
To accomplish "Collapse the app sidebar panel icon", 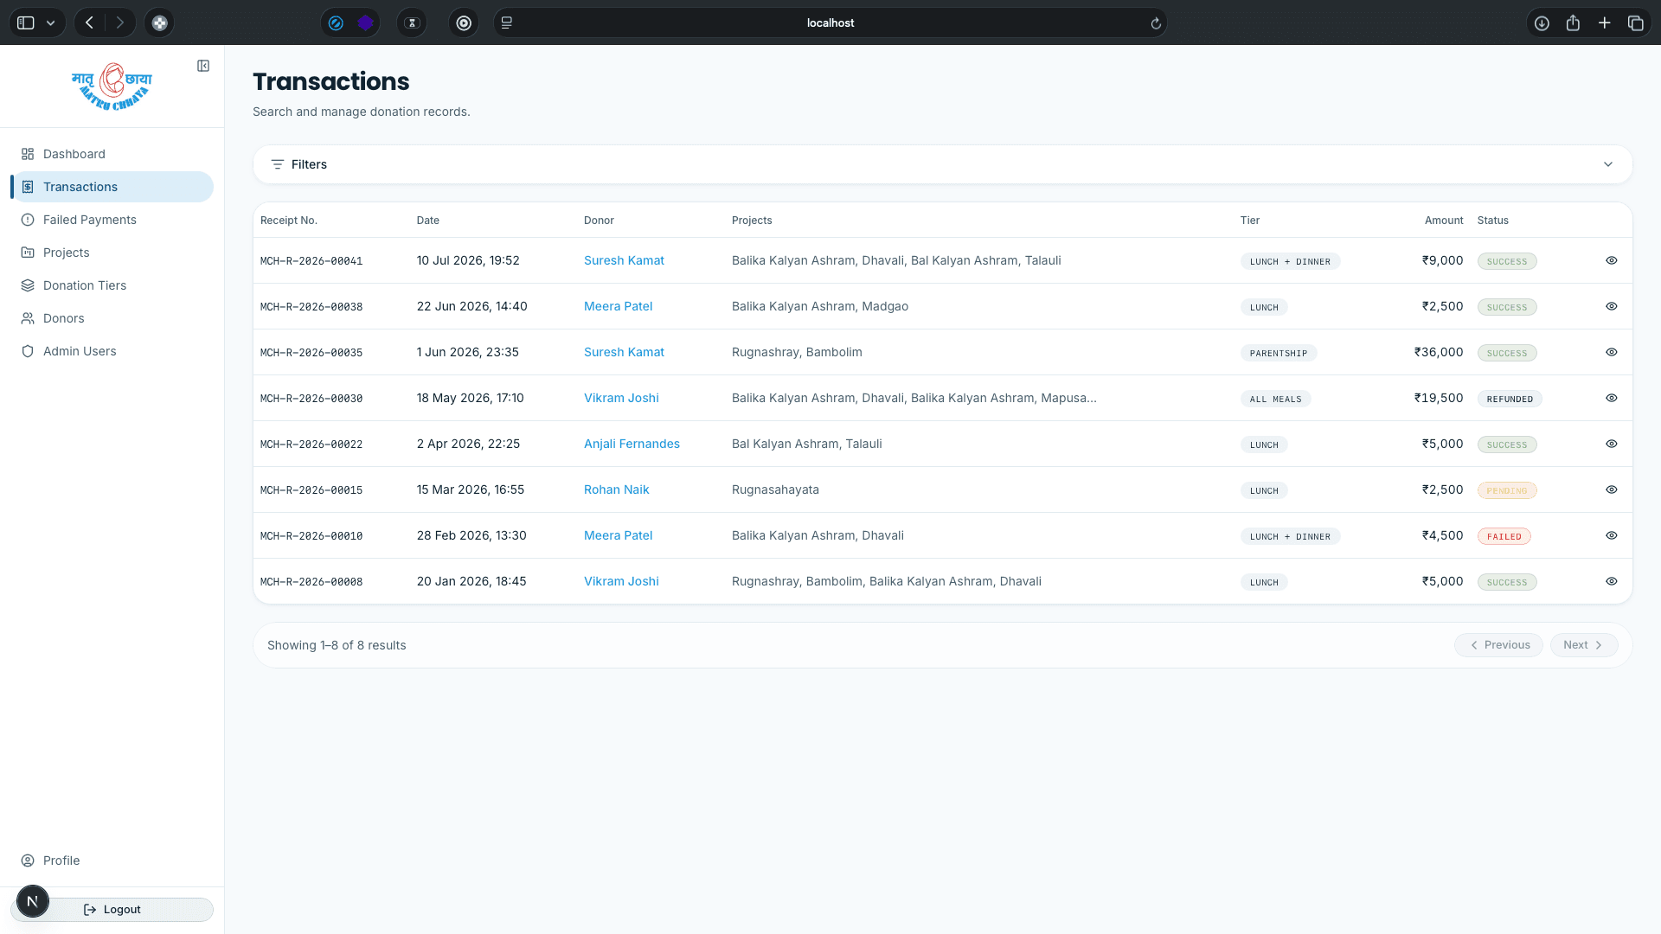I will click(x=203, y=66).
